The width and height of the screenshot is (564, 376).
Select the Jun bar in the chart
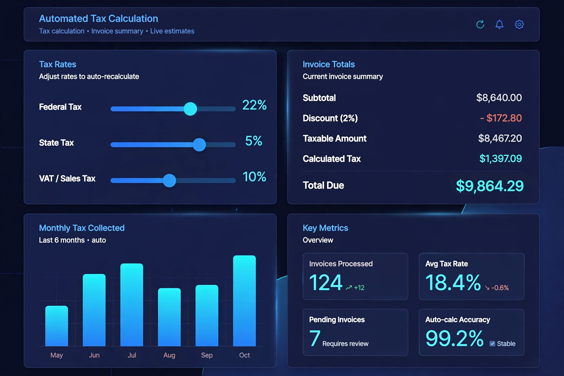94,310
